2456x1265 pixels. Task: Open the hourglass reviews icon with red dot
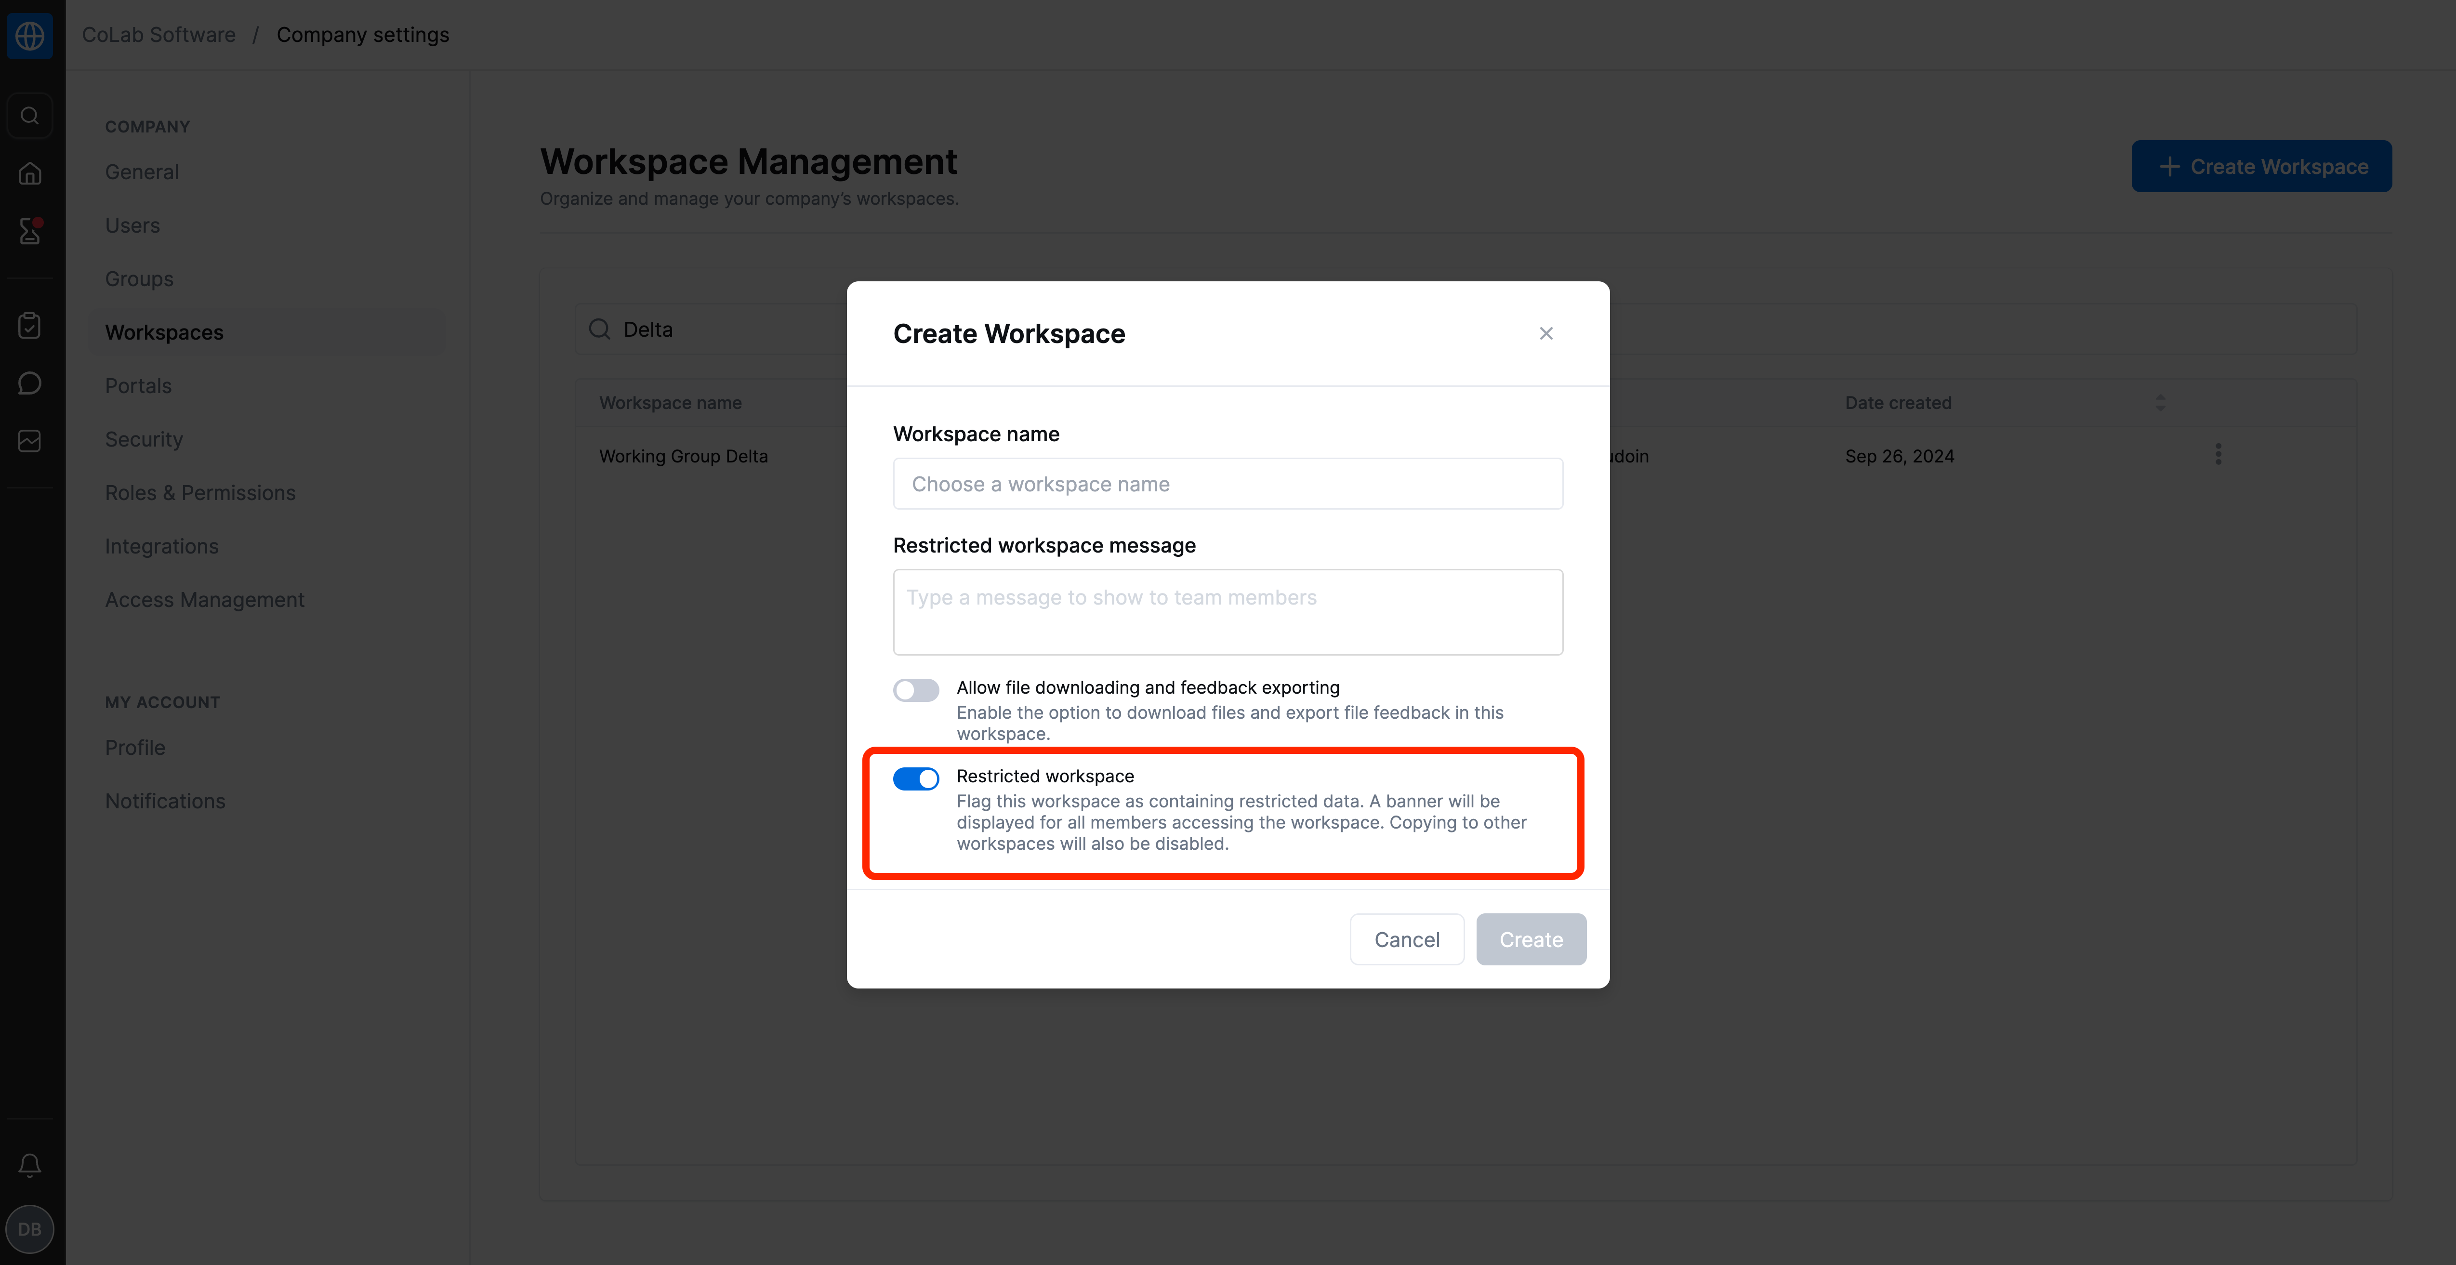(x=29, y=231)
